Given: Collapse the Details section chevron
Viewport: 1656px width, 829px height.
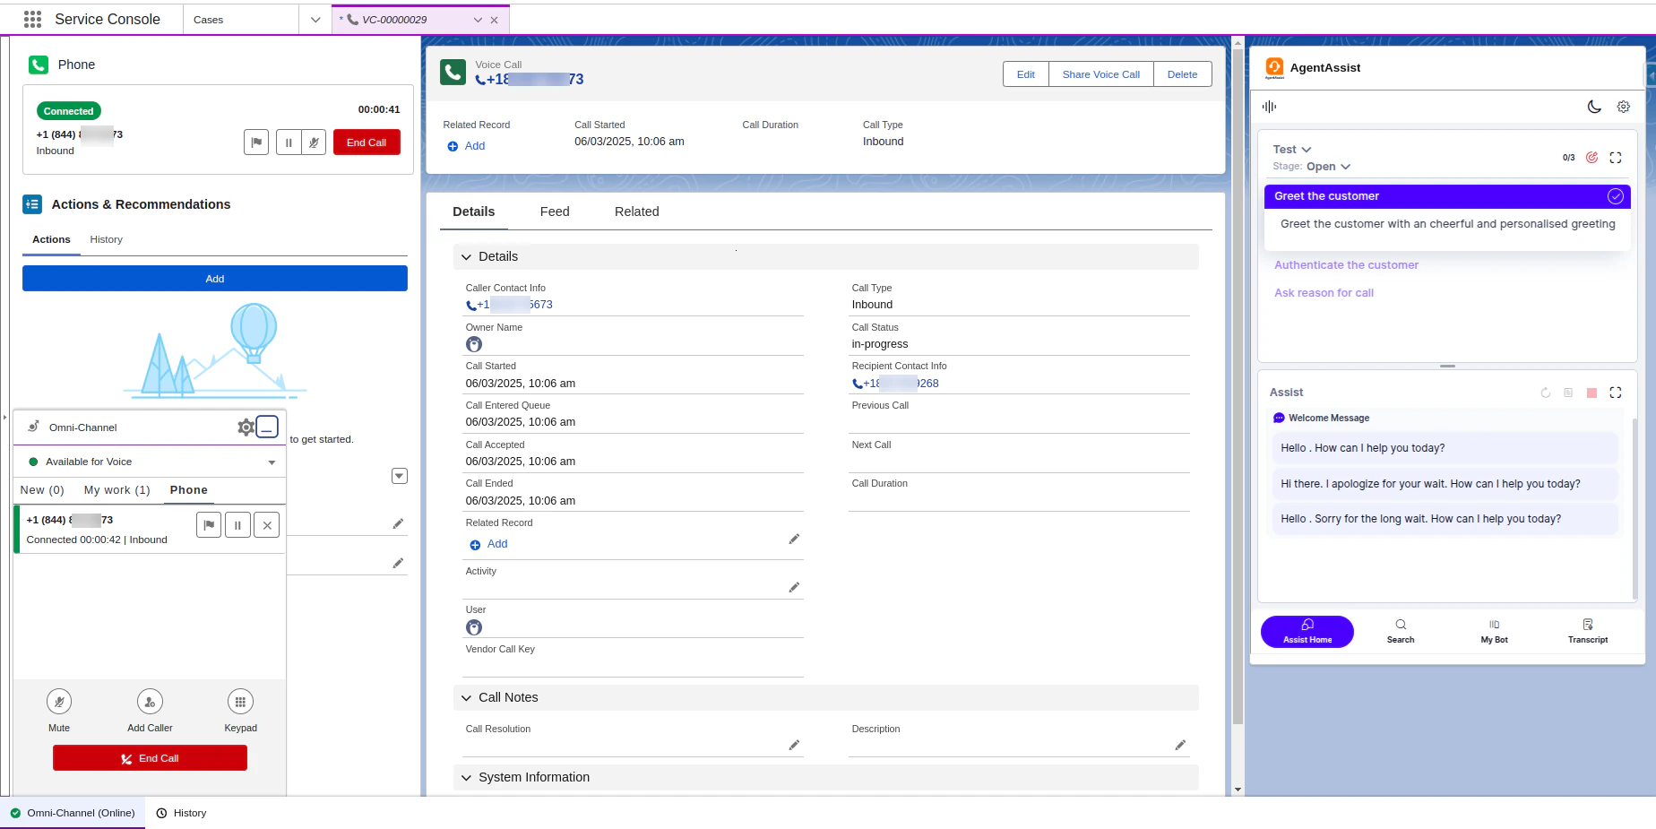Looking at the screenshot, I should [x=466, y=256].
